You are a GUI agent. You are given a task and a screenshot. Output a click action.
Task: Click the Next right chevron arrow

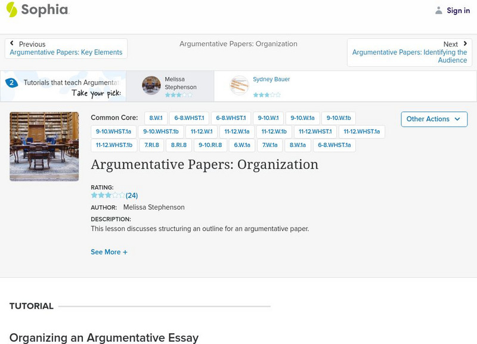pyautogui.click(x=465, y=44)
